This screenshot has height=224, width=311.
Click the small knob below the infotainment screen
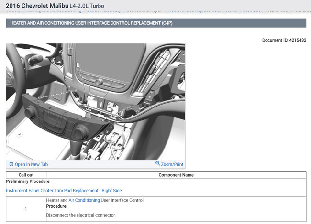(99, 82)
